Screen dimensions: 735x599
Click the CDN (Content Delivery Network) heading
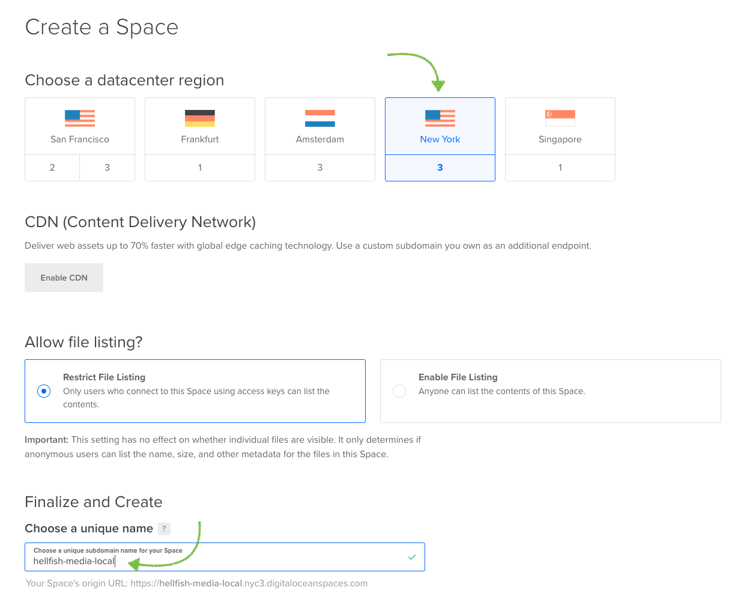[x=141, y=222]
